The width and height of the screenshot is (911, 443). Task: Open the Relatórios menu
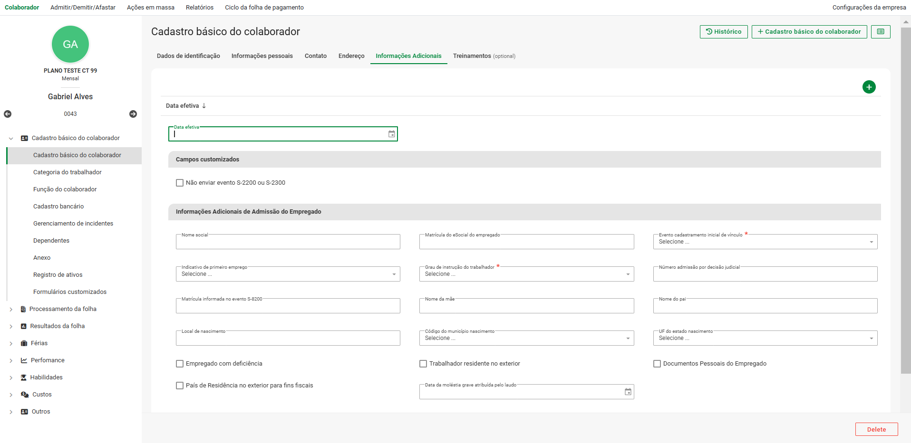coord(200,8)
